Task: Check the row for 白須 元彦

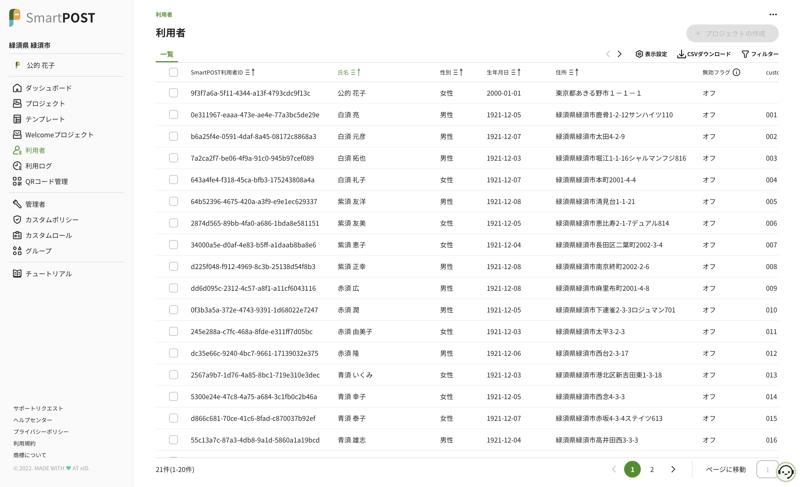Action: click(x=174, y=136)
